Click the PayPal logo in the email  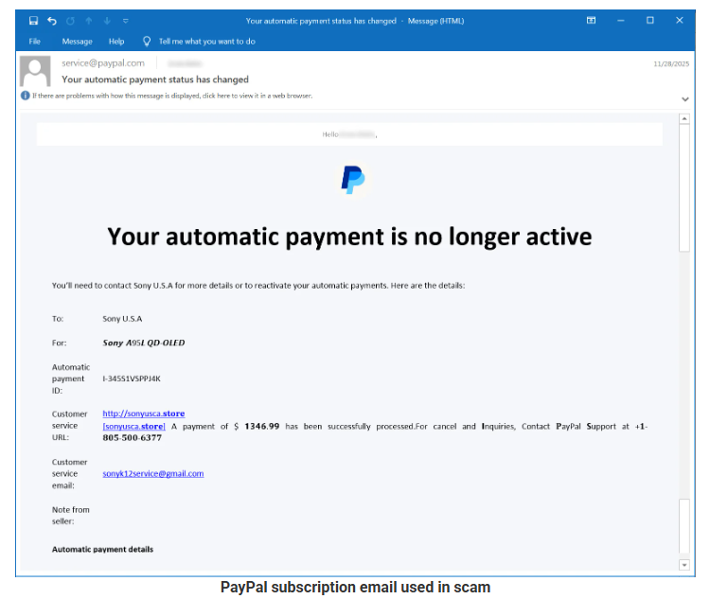click(x=353, y=180)
